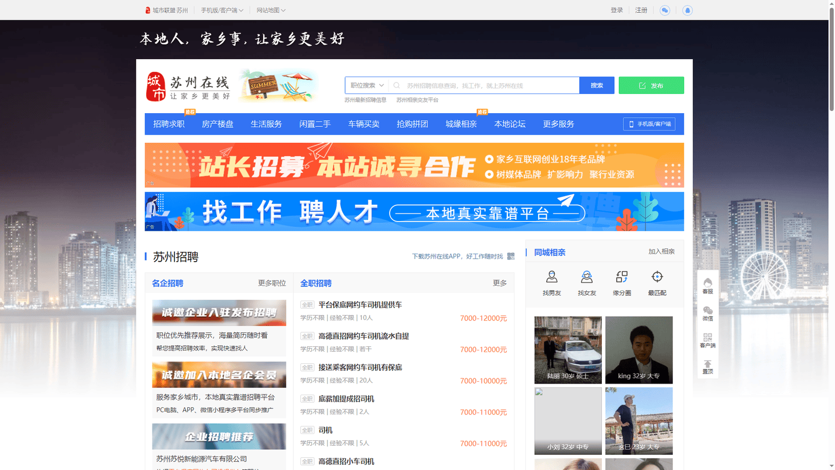Open the 车辆买卖 nav item
835x470 pixels.
click(x=364, y=124)
